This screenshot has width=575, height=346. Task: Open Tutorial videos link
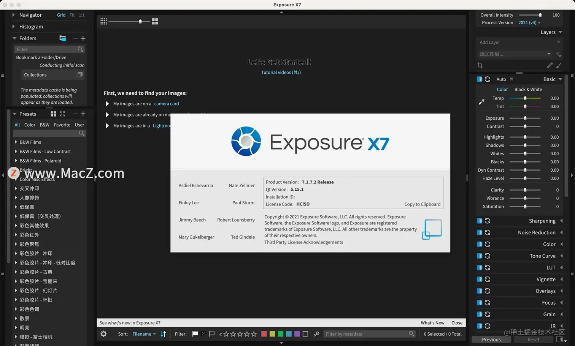pyautogui.click(x=281, y=72)
